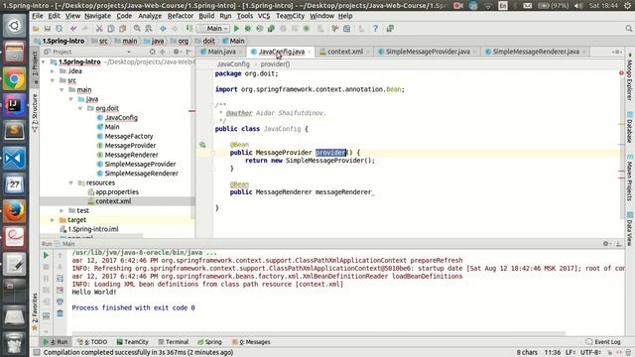Toggle soft-wrap icon in the Run console
Screen dimensions: 635x357
(60, 279)
